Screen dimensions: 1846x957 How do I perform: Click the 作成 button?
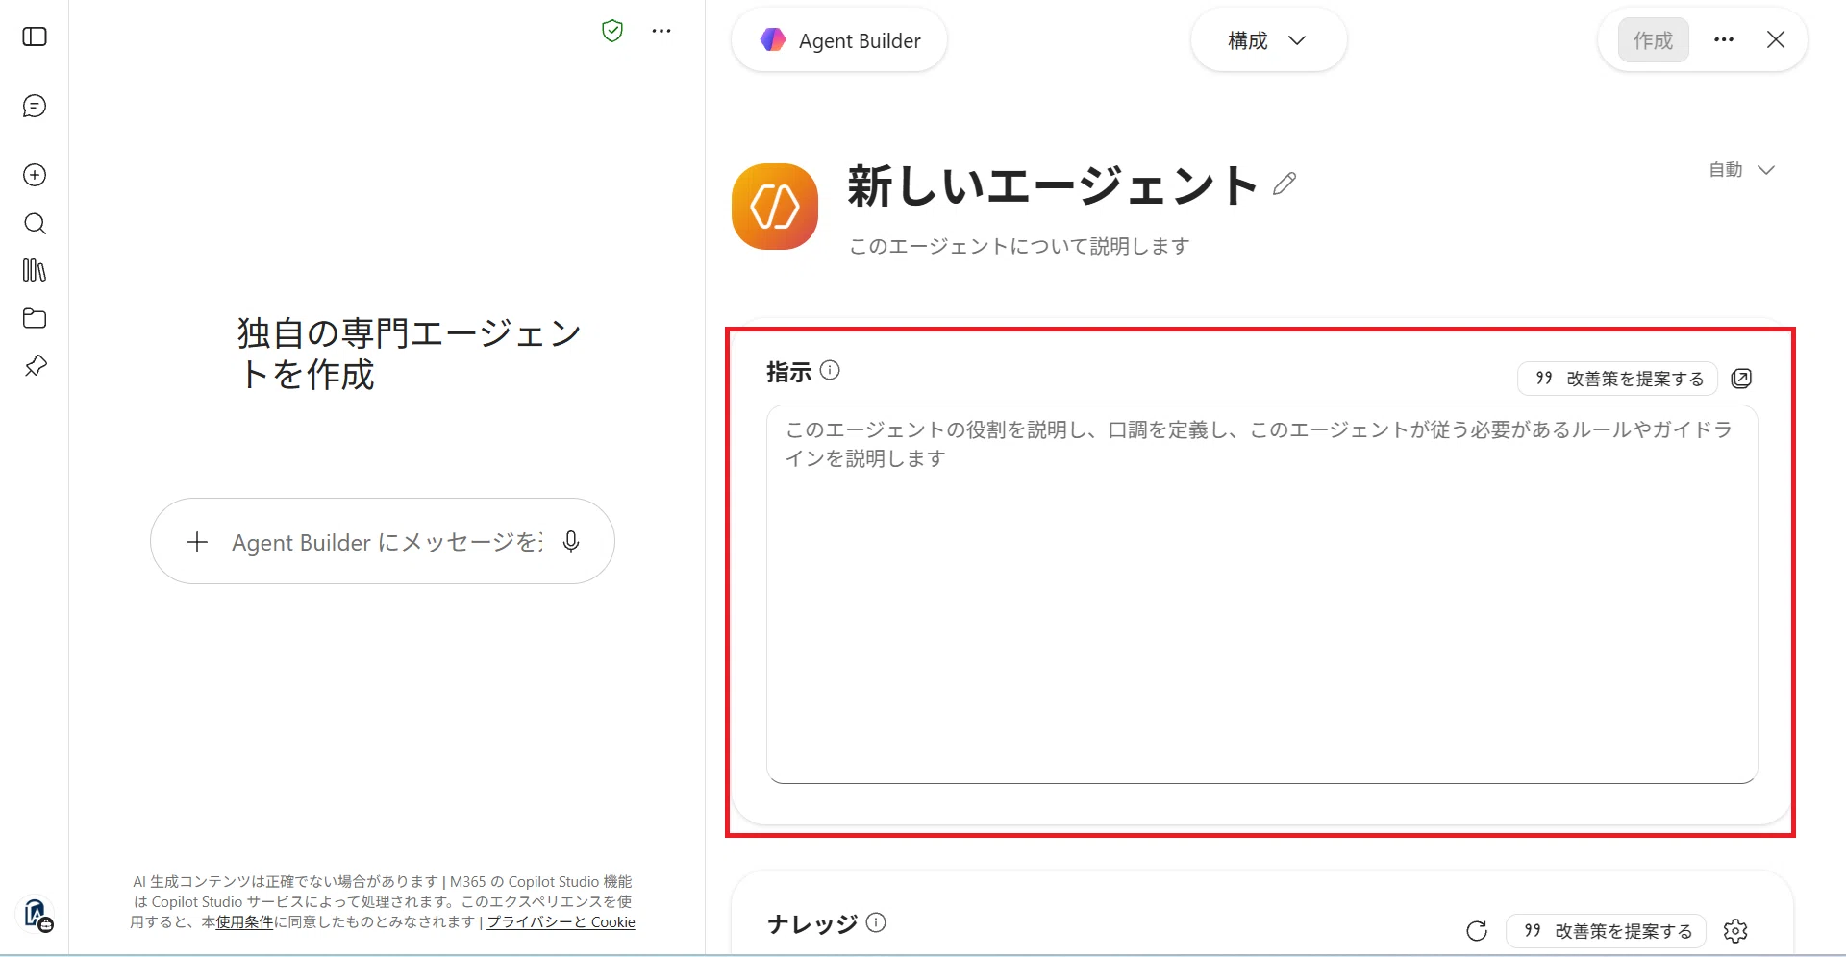(x=1653, y=40)
